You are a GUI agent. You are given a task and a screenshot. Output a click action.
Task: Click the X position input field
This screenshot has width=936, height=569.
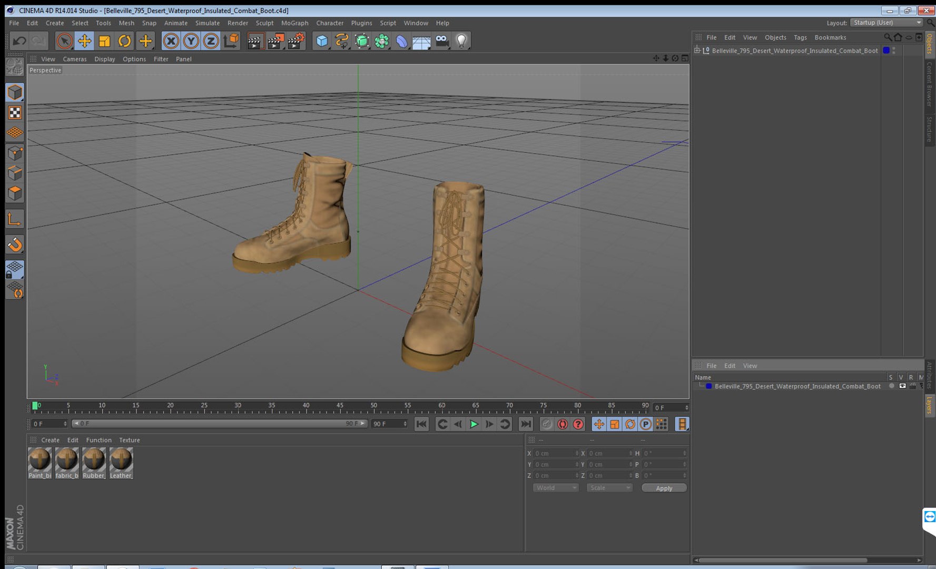(556, 453)
